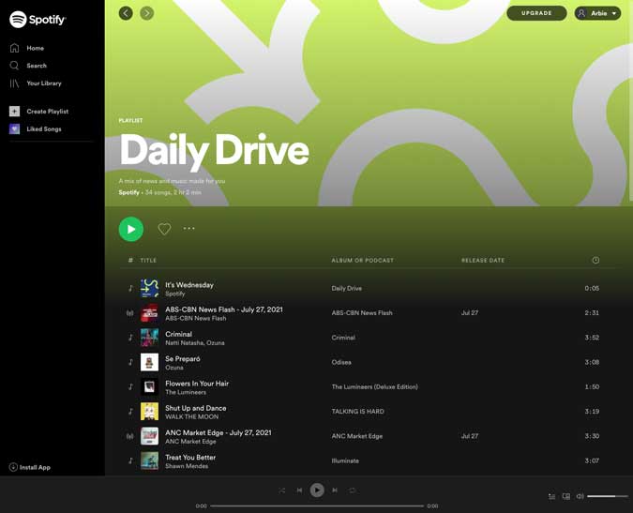Viewport: 633px width, 513px height.
Task: Click Install App text
Action: click(35, 467)
